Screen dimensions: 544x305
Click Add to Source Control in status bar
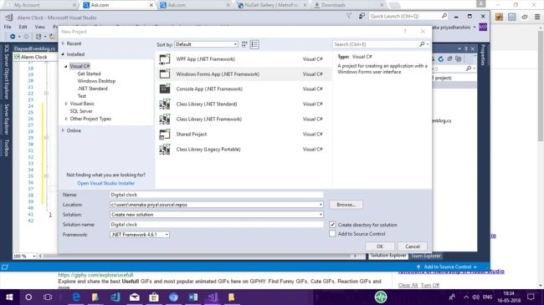(447, 267)
